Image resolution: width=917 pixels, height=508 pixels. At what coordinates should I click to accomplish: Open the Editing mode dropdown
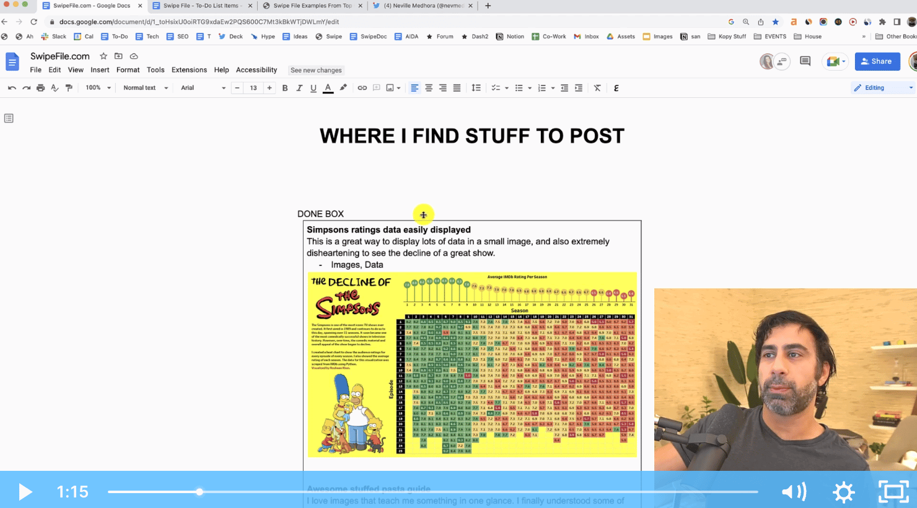pyautogui.click(x=883, y=88)
